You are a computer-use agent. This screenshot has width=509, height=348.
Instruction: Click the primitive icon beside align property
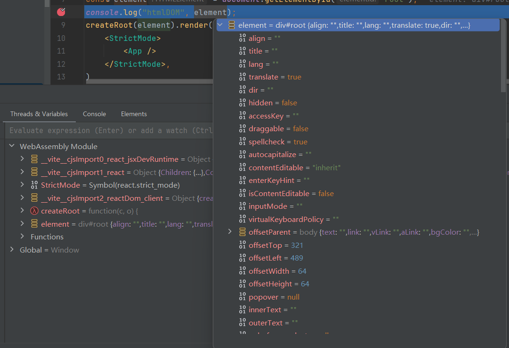click(x=242, y=38)
